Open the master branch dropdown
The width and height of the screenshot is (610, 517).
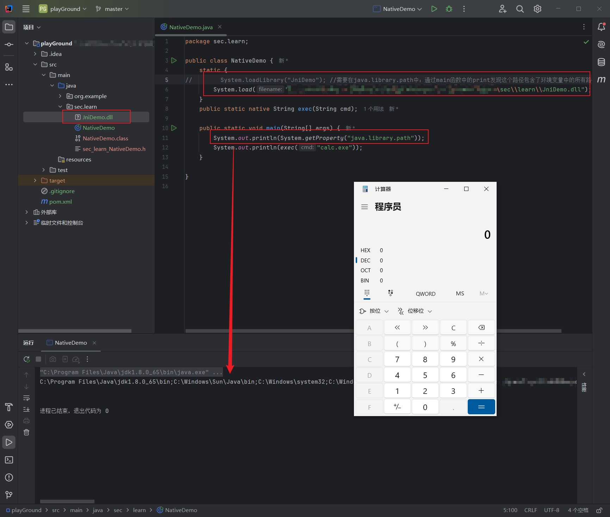112,9
